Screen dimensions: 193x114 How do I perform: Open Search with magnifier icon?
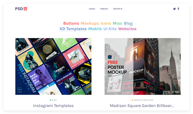click(x=118, y=9)
